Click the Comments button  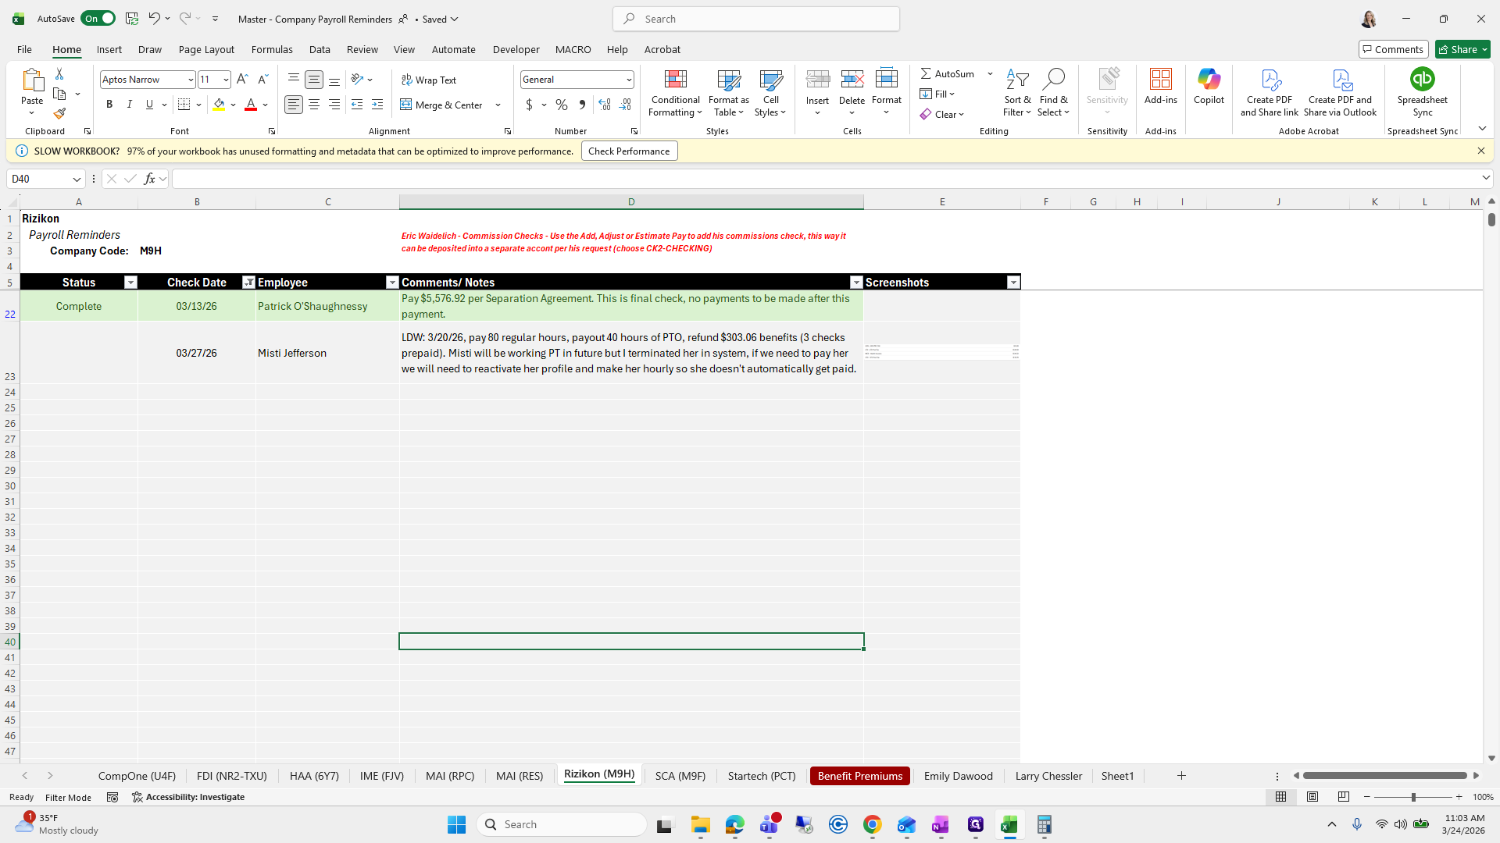pyautogui.click(x=1393, y=49)
